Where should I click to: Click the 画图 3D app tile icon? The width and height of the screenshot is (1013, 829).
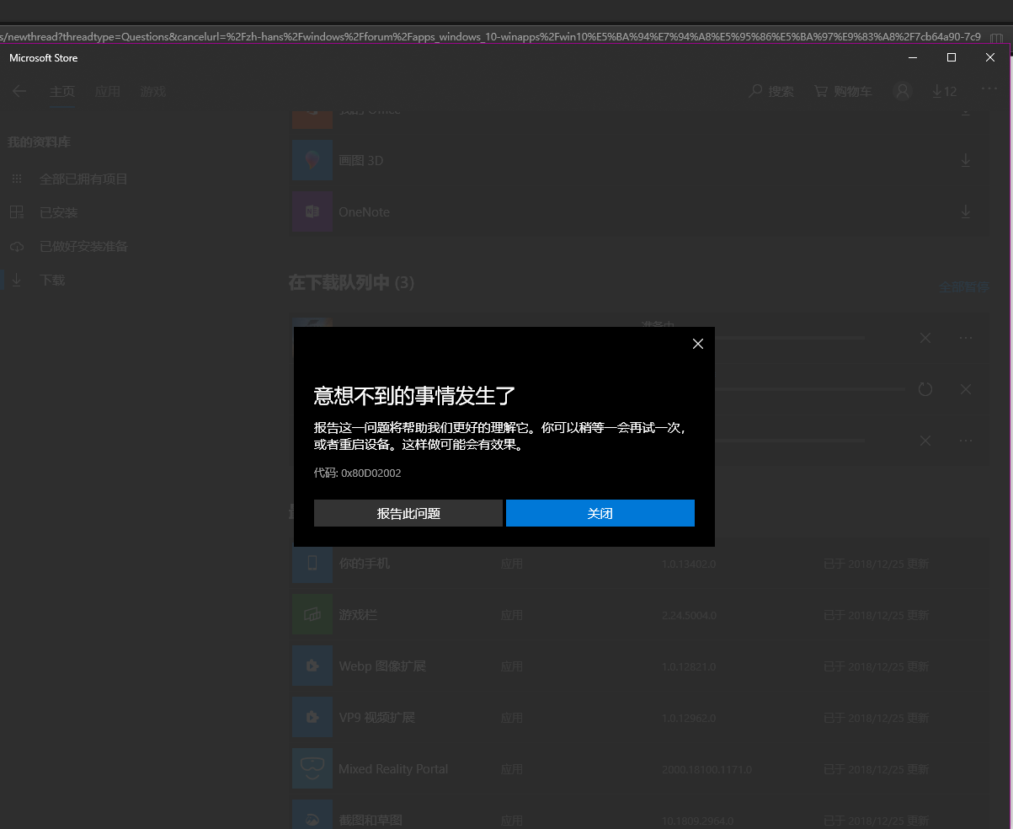click(312, 160)
